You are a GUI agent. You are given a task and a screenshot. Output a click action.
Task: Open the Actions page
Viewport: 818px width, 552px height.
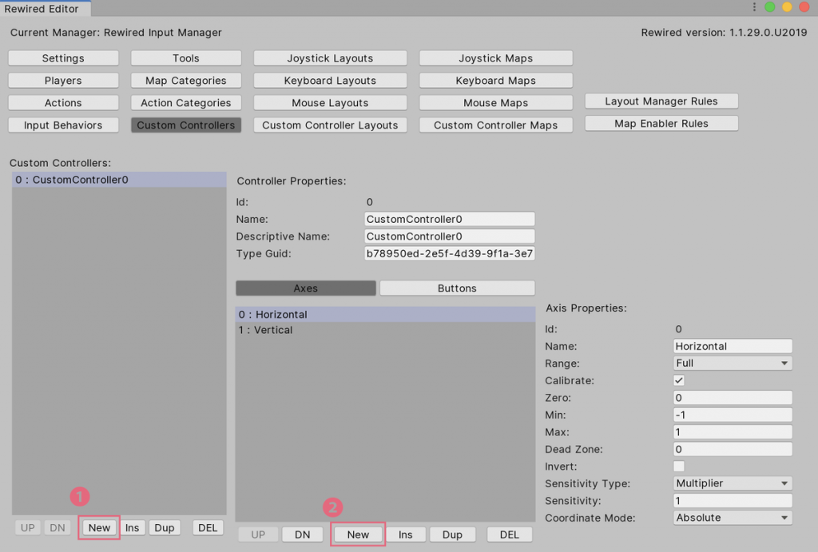tap(63, 103)
